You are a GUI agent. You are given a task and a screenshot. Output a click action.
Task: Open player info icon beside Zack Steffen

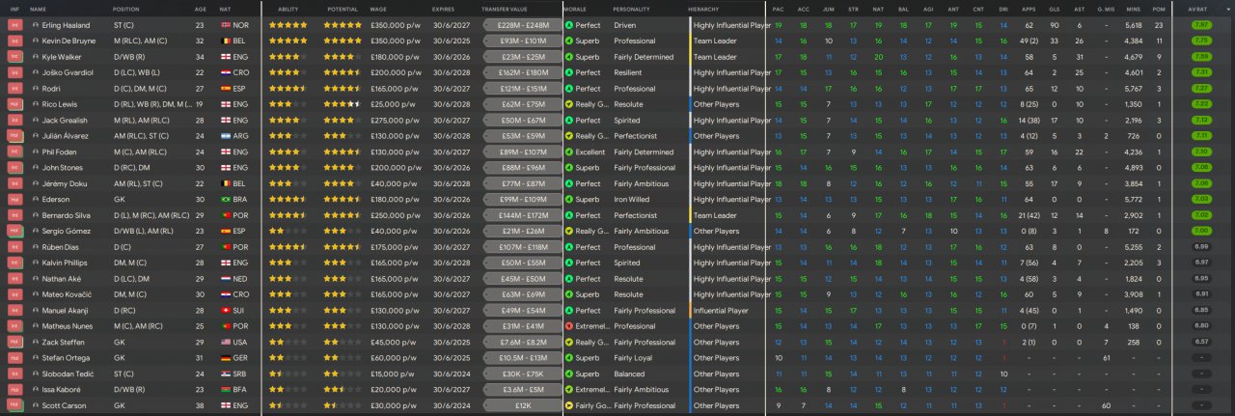click(x=36, y=342)
